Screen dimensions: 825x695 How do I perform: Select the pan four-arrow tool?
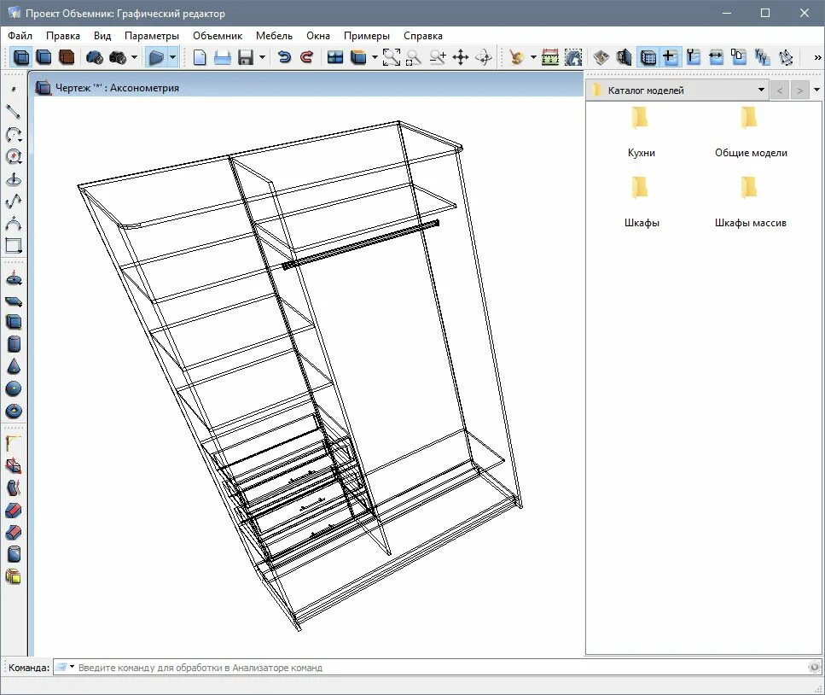(461, 57)
